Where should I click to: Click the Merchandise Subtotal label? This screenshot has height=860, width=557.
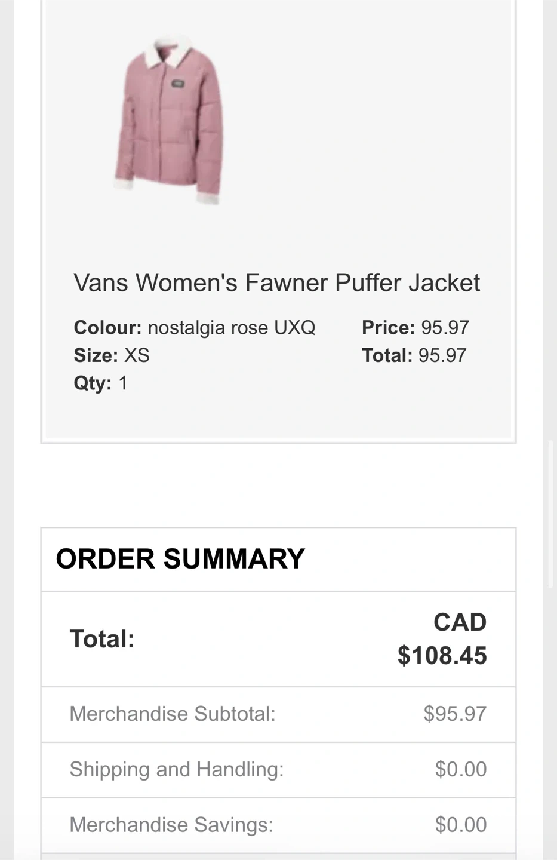pyautogui.click(x=173, y=714)
